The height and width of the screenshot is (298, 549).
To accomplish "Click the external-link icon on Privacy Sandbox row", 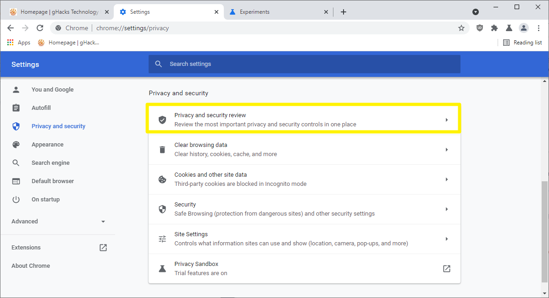I will (447, 268).
